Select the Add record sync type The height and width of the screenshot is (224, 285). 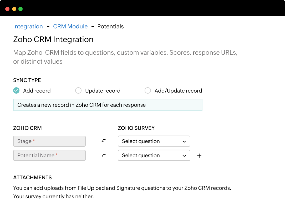coord(16,90)
